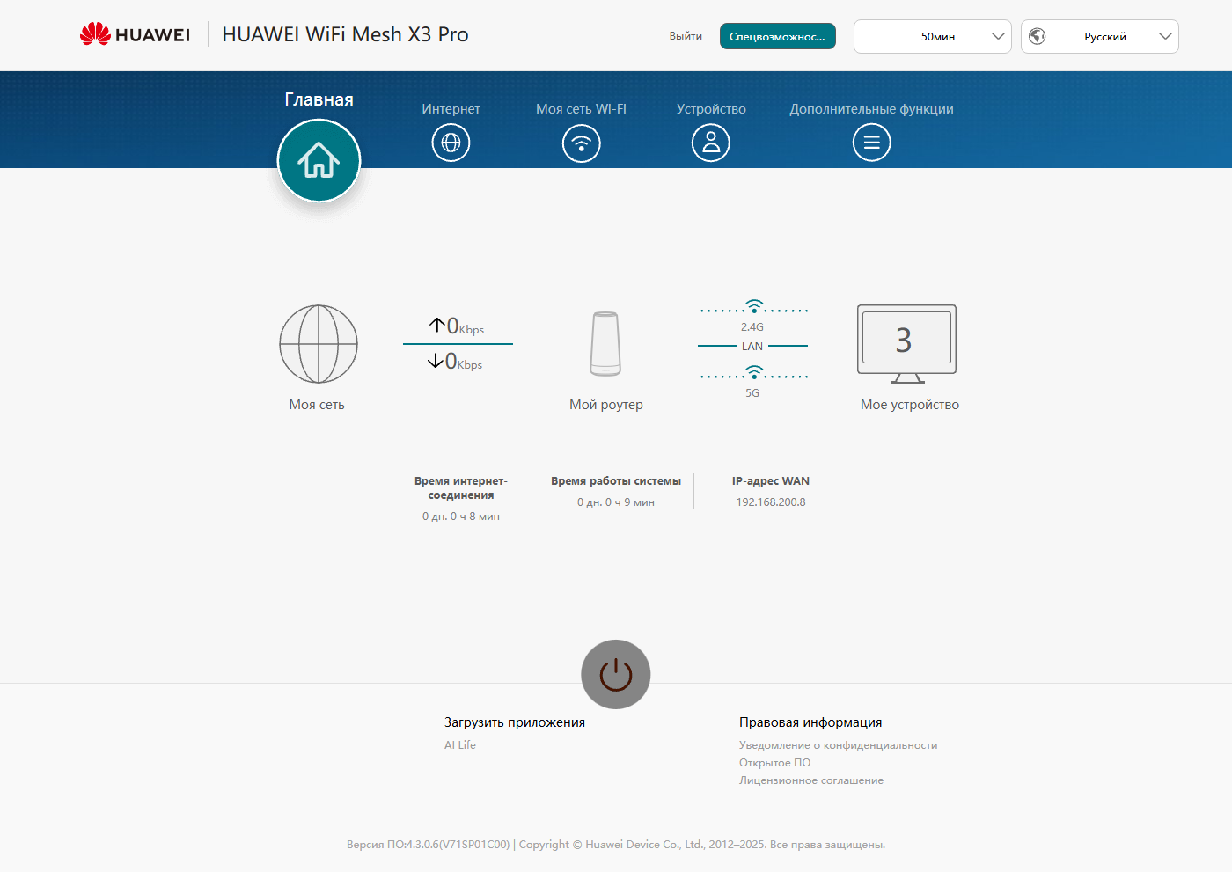Switch to the Интернет tab label

(451, 109)
